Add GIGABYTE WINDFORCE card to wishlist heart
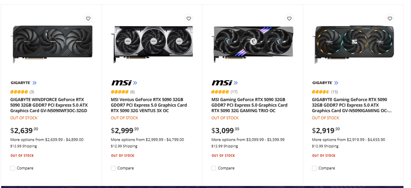This screenshot has width=411, height=188. tap(88, 18)
